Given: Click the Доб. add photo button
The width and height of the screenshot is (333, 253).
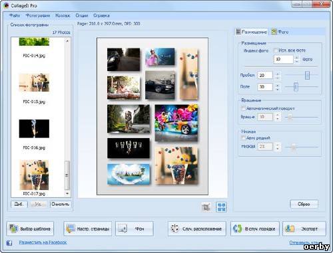Looking at the screenshot, I should coord(19,204).
